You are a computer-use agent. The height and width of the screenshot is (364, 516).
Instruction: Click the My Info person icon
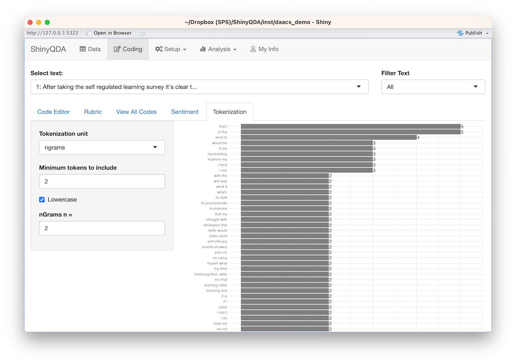coord(253,49)
